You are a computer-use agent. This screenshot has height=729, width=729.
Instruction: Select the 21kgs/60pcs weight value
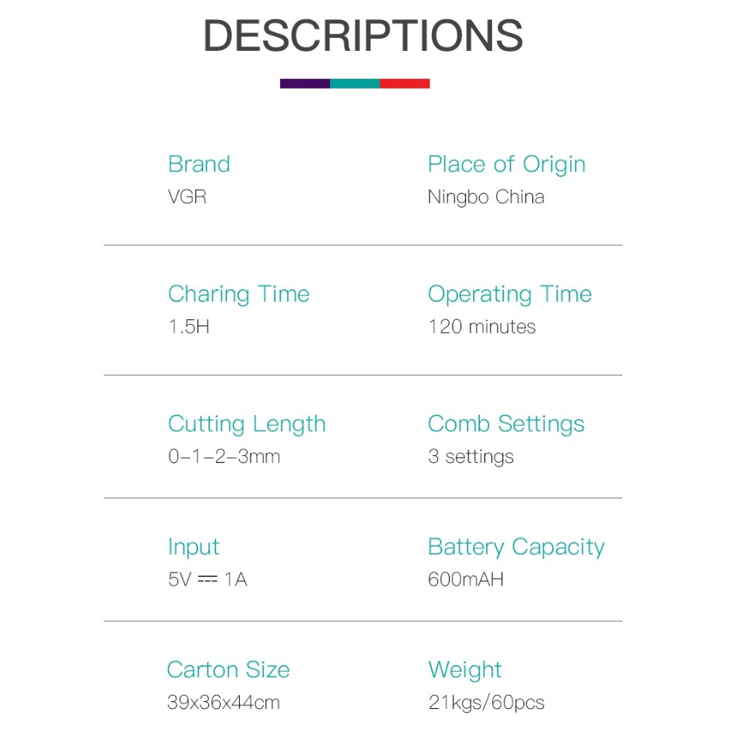pos(486,703)
